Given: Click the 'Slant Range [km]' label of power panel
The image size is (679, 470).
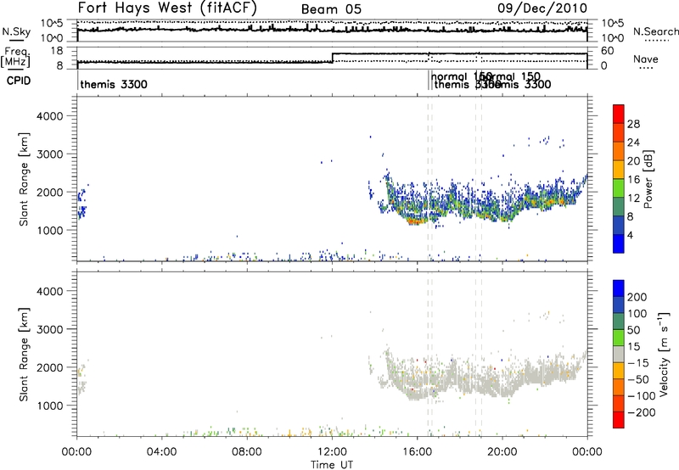Looking at the screenshot, I should 24,179.
